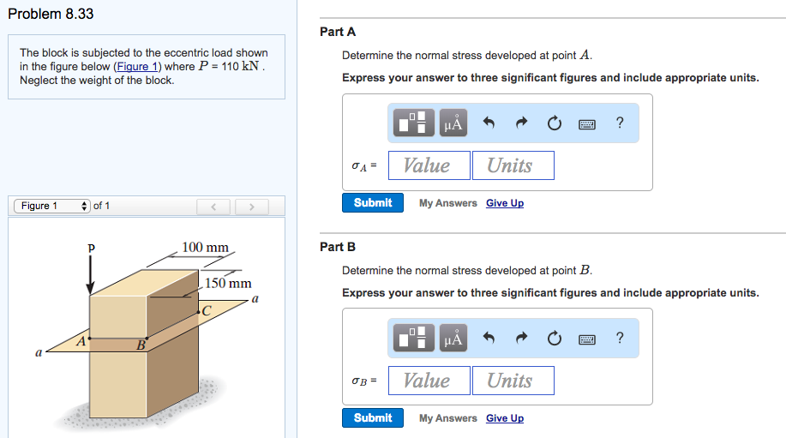
Task: Give Up on Part A
Action: point(505,203)
